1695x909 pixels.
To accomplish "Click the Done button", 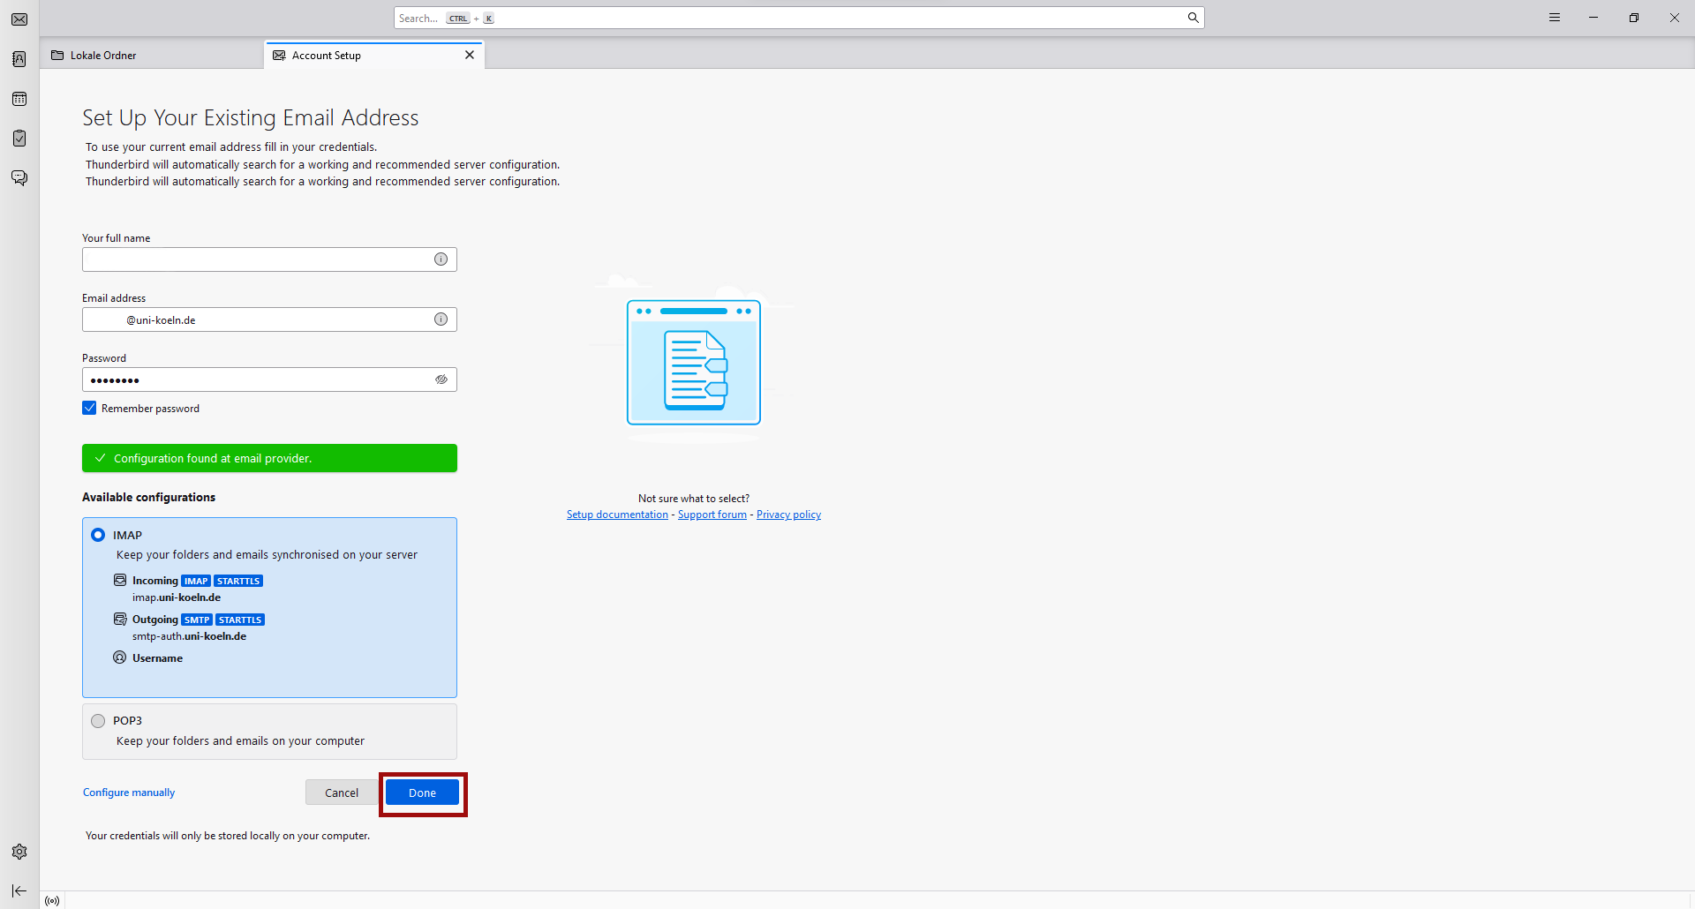I will tap(422, 793).
